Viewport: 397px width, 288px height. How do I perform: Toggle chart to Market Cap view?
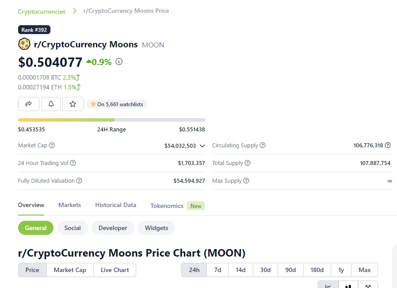point(70,270)
